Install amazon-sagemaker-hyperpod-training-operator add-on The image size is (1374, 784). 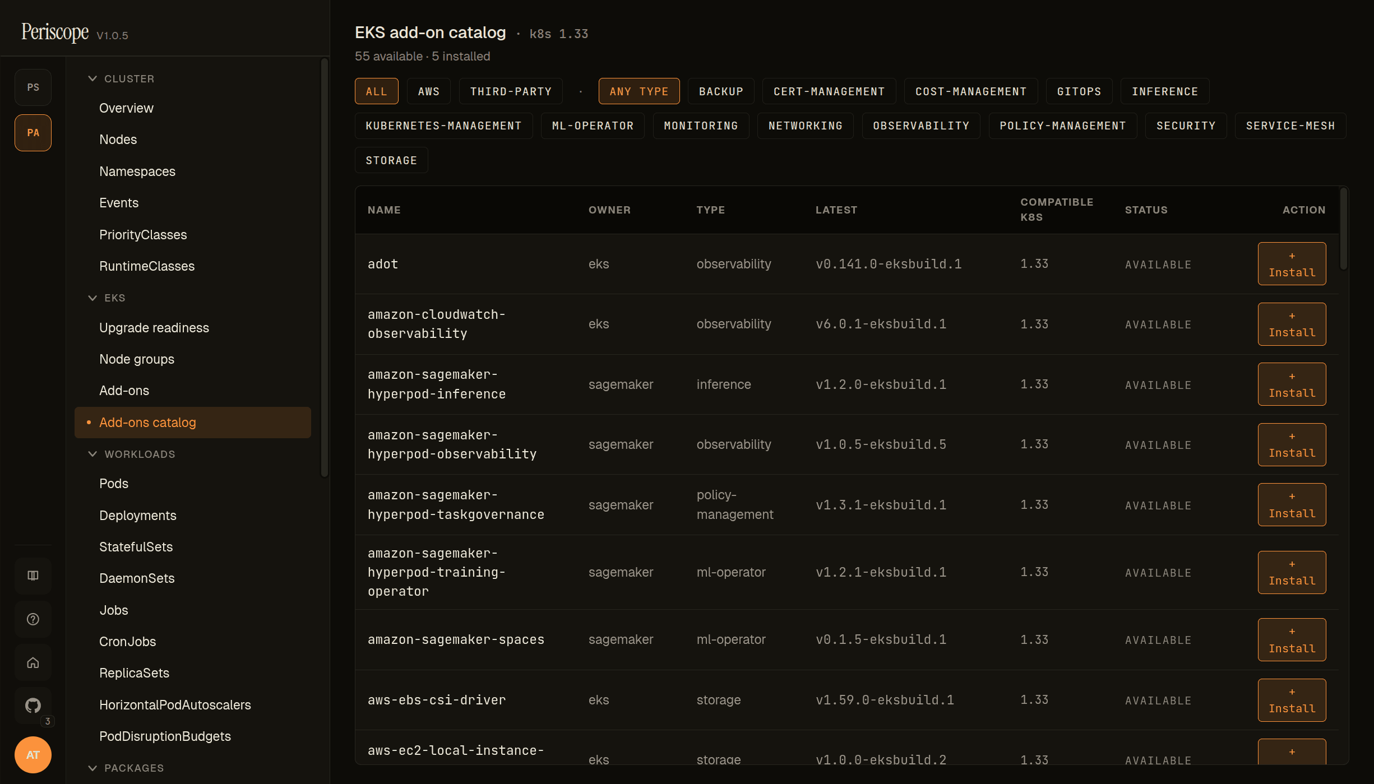1292,572
